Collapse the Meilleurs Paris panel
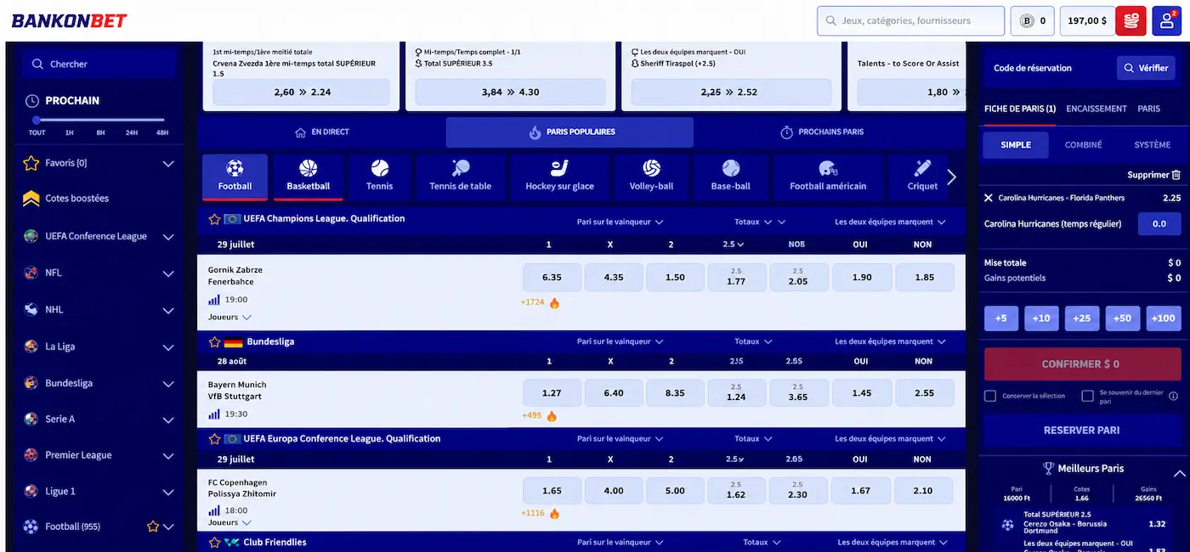Viewport: 1190px width, 552px height. pos(1179,473)
